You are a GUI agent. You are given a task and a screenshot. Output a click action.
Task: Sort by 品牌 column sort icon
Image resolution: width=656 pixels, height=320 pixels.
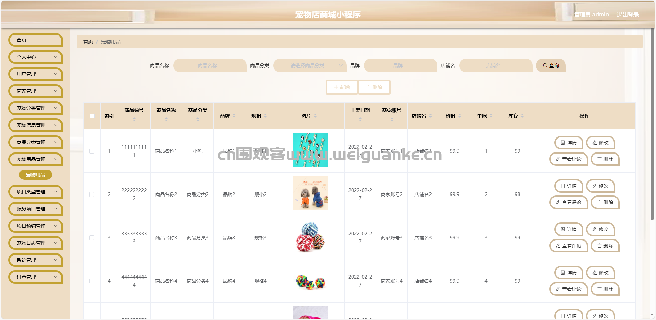click(234, 116)
